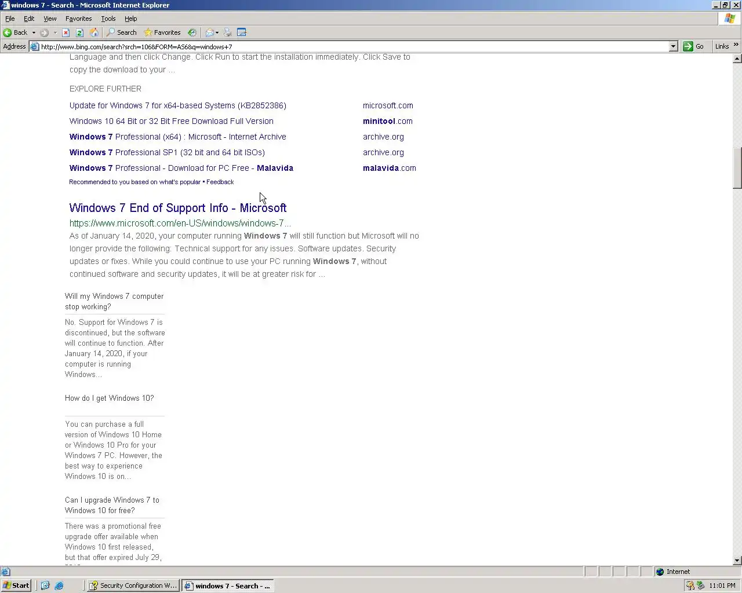Open the Help menu
The width and height of the screenshot is (742, 593).
(x=131, y=19)
